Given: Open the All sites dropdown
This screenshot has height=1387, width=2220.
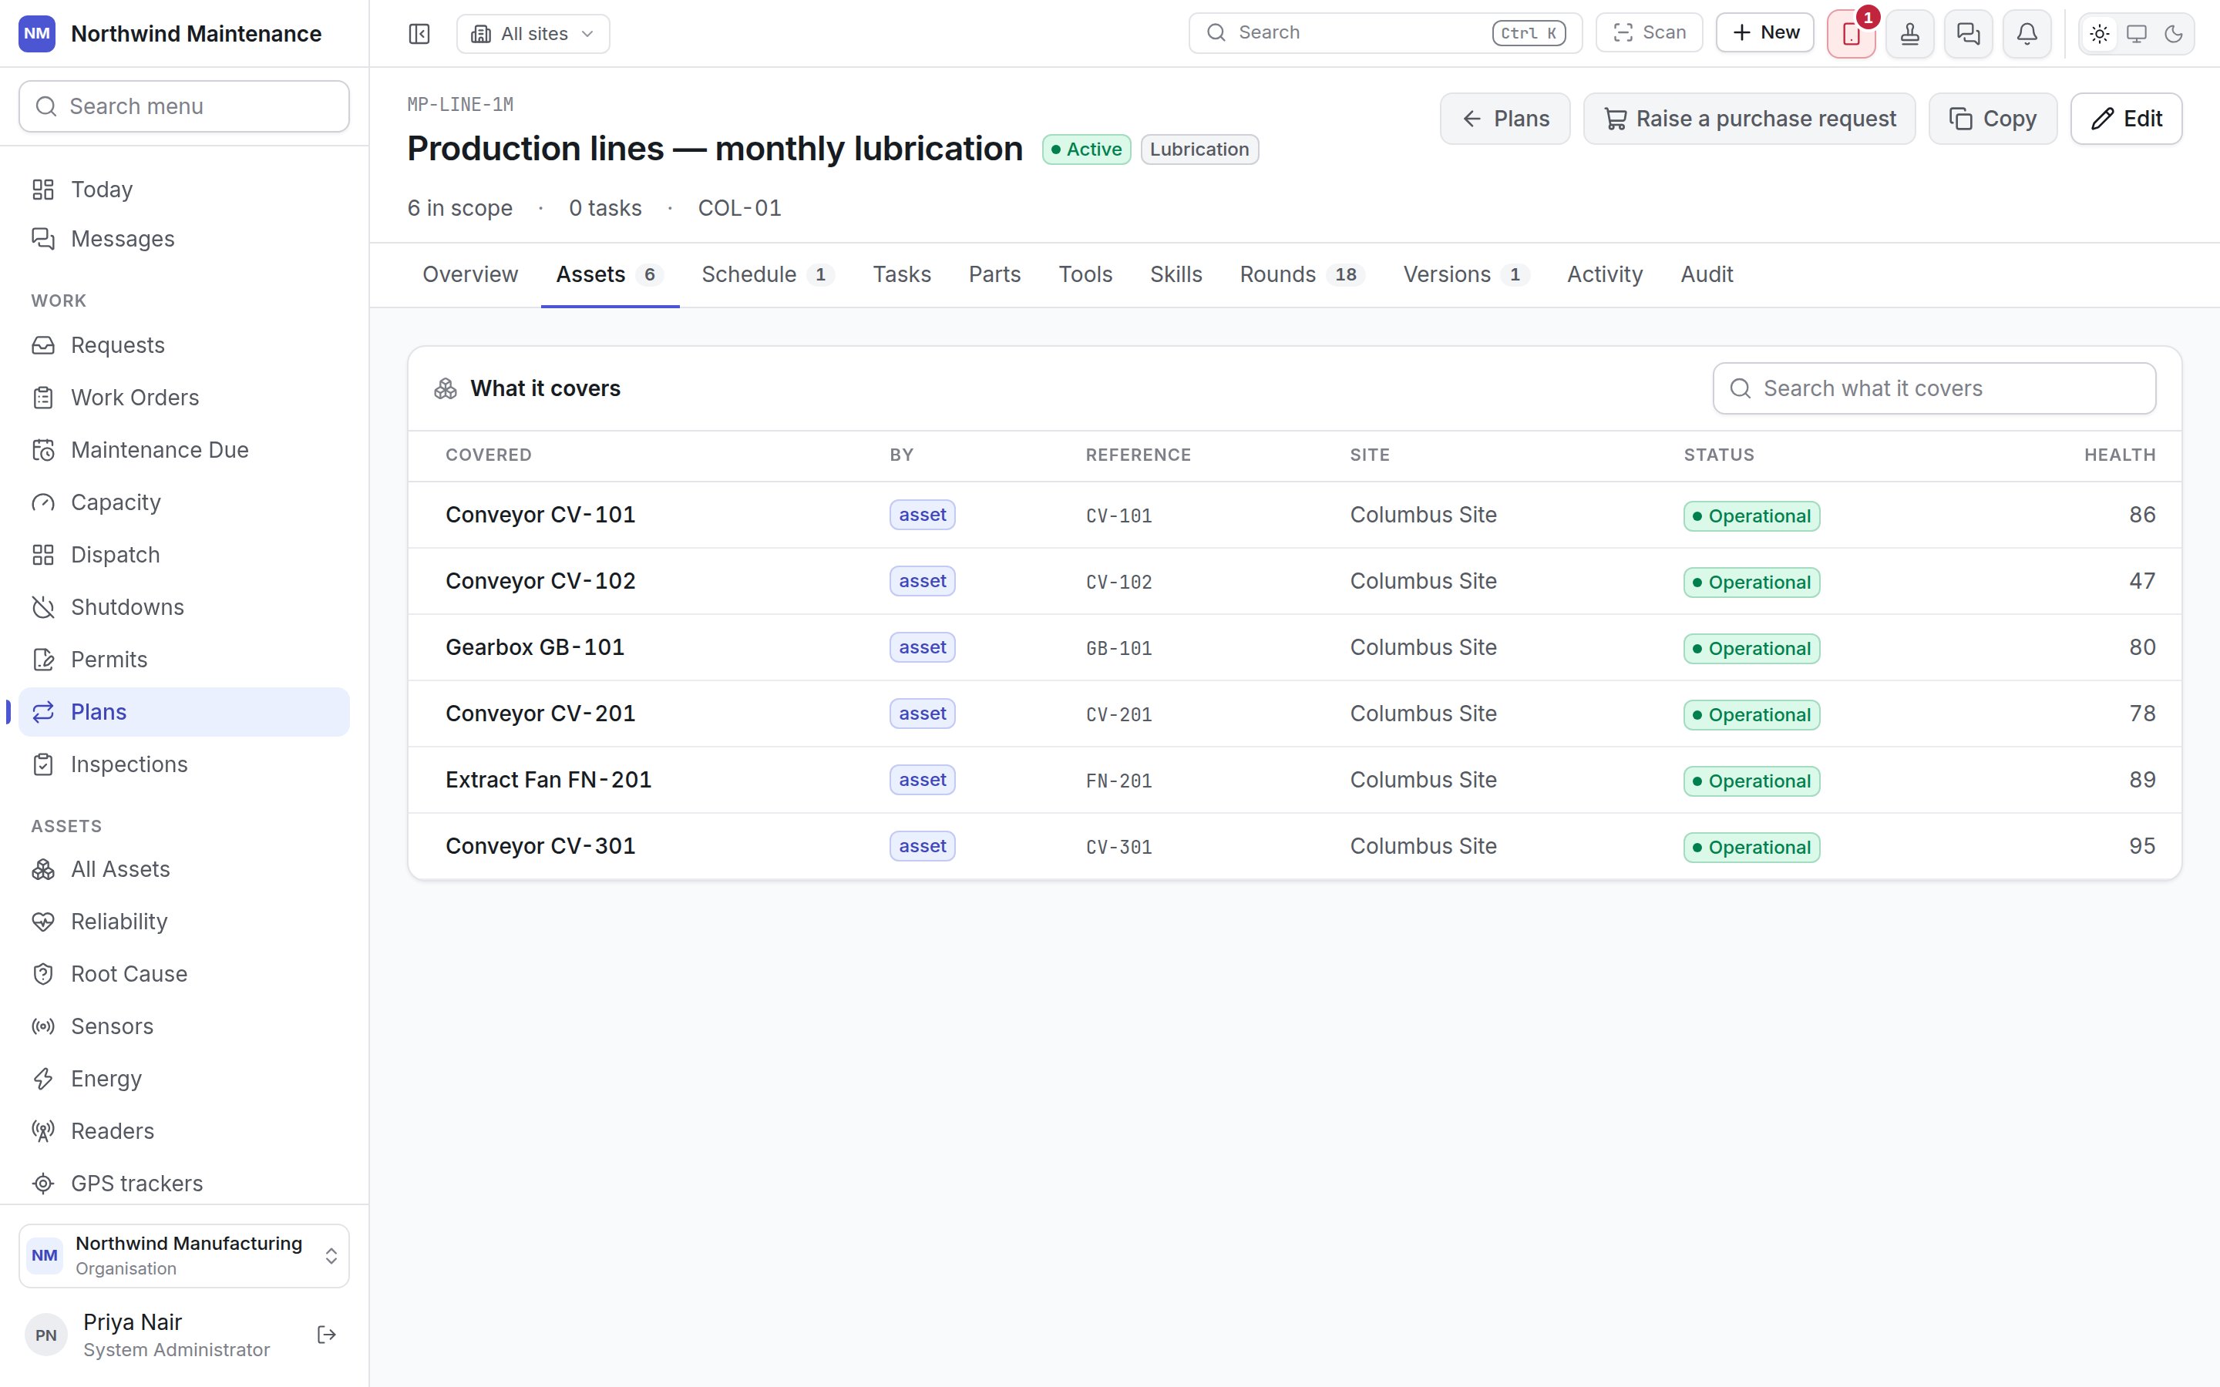Looking at the screenshot, I should tap(533, 34).
